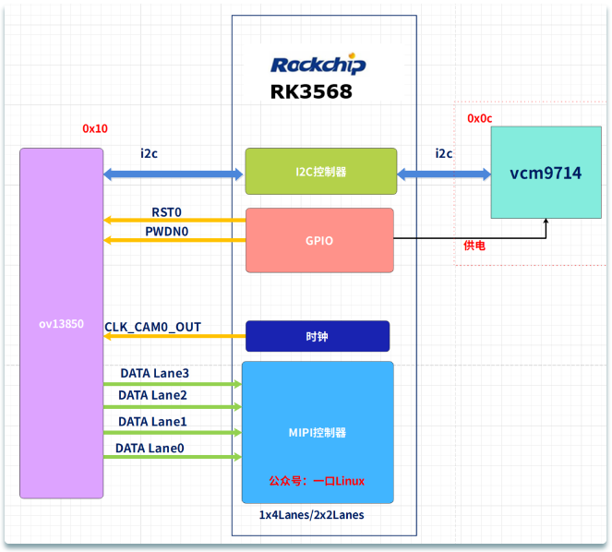Screen dimensions: 612x552
Task: Click the green I2C控制器 block
Action: pyautogui.click(x=321, y=171)
